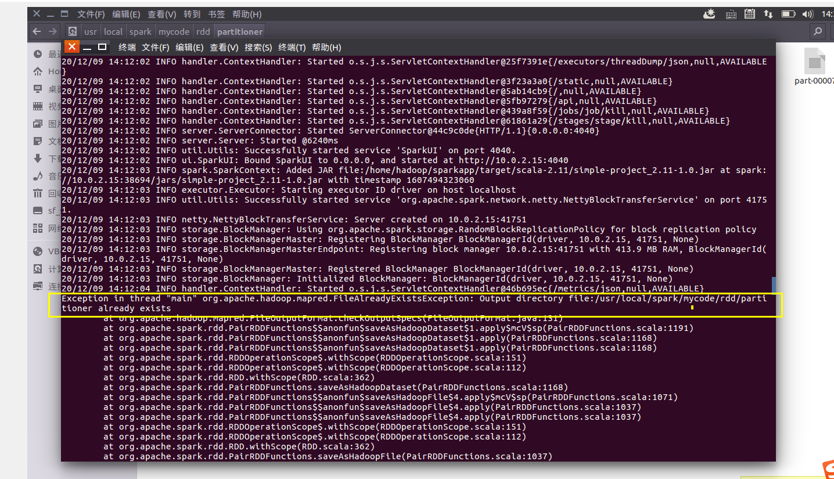Screen dimensions: 834x479
Task: Open file manager 帮助(H) menu
Action: pos(247,14)
